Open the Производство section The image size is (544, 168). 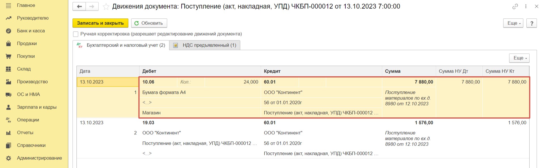(32, 81)
